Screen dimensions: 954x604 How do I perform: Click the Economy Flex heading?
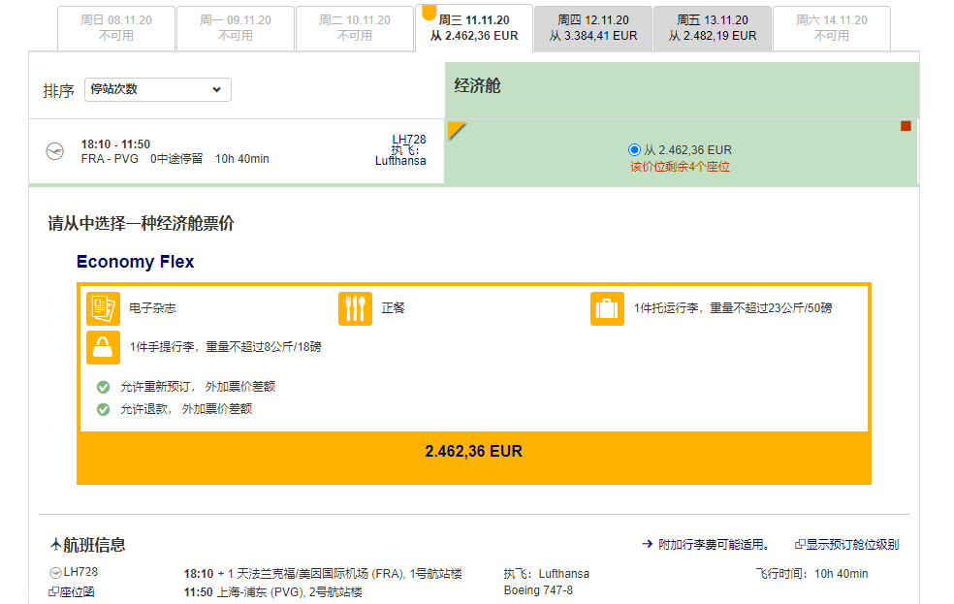[135, 262]
